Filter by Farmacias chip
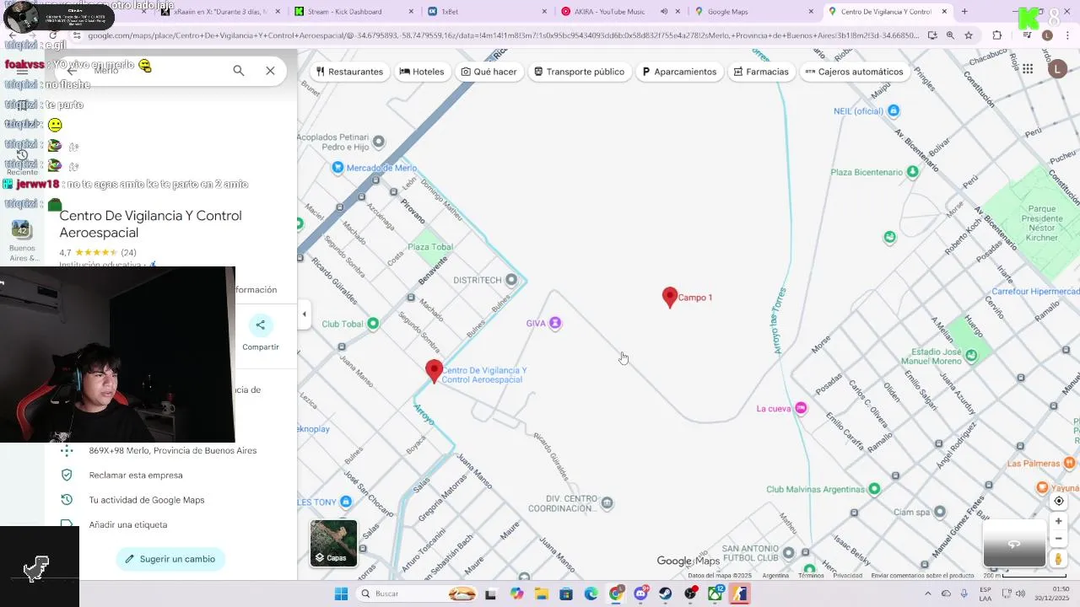 (x=761, y=72)
